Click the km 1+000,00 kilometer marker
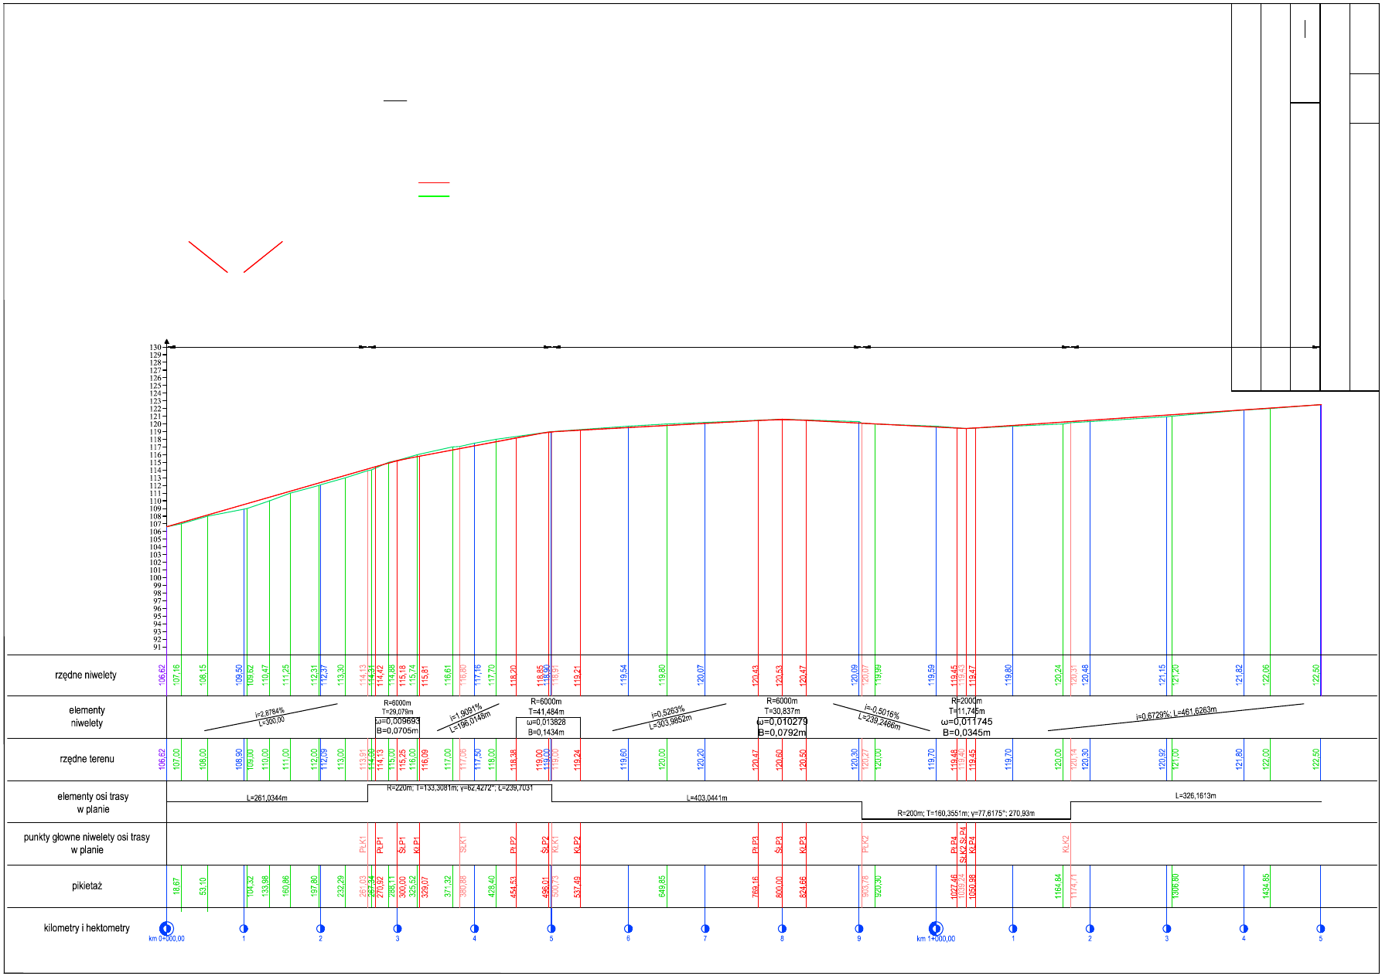The width and height of the screenshot is (1382, 976). tap(935, 929)
